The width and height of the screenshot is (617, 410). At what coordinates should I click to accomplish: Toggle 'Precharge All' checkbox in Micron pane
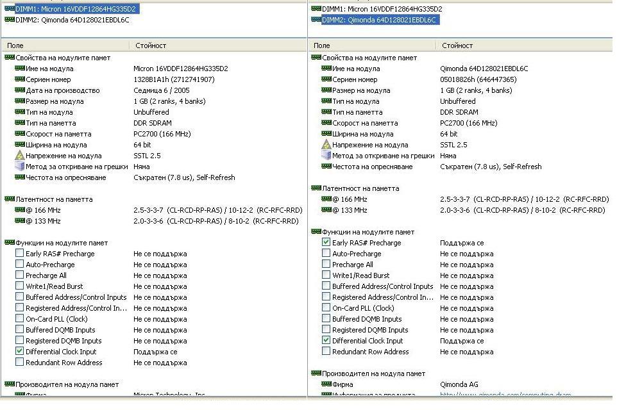click(x=19, y=275)
